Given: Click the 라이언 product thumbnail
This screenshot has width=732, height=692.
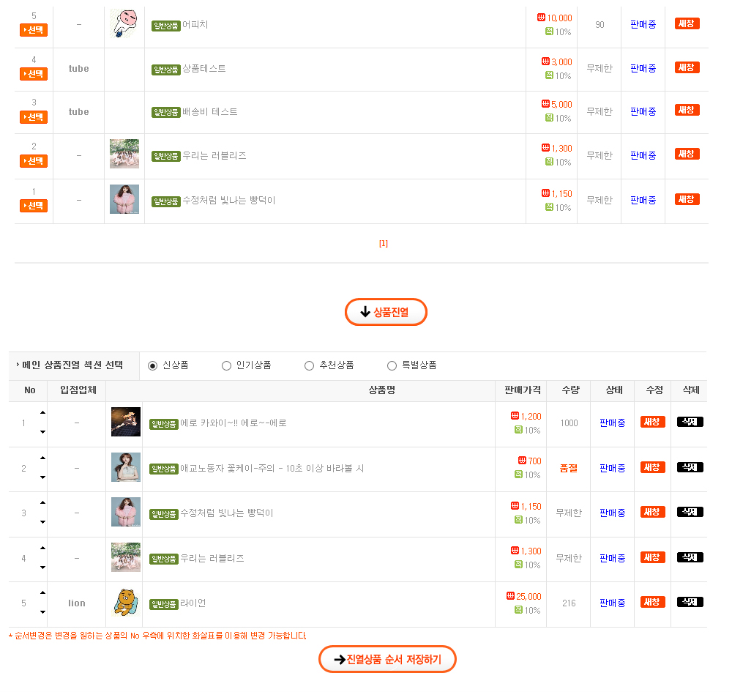Looking at the screenshot, I should point(125,603).
